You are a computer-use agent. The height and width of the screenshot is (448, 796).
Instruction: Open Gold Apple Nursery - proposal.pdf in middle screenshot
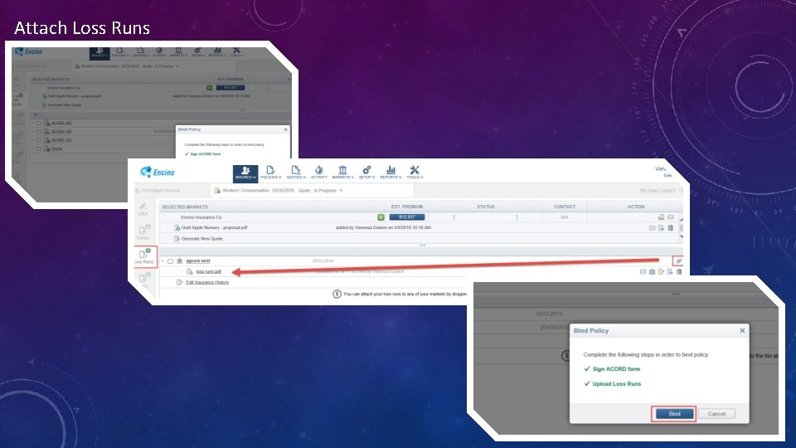pyautogui.click(x=214, y=227)
